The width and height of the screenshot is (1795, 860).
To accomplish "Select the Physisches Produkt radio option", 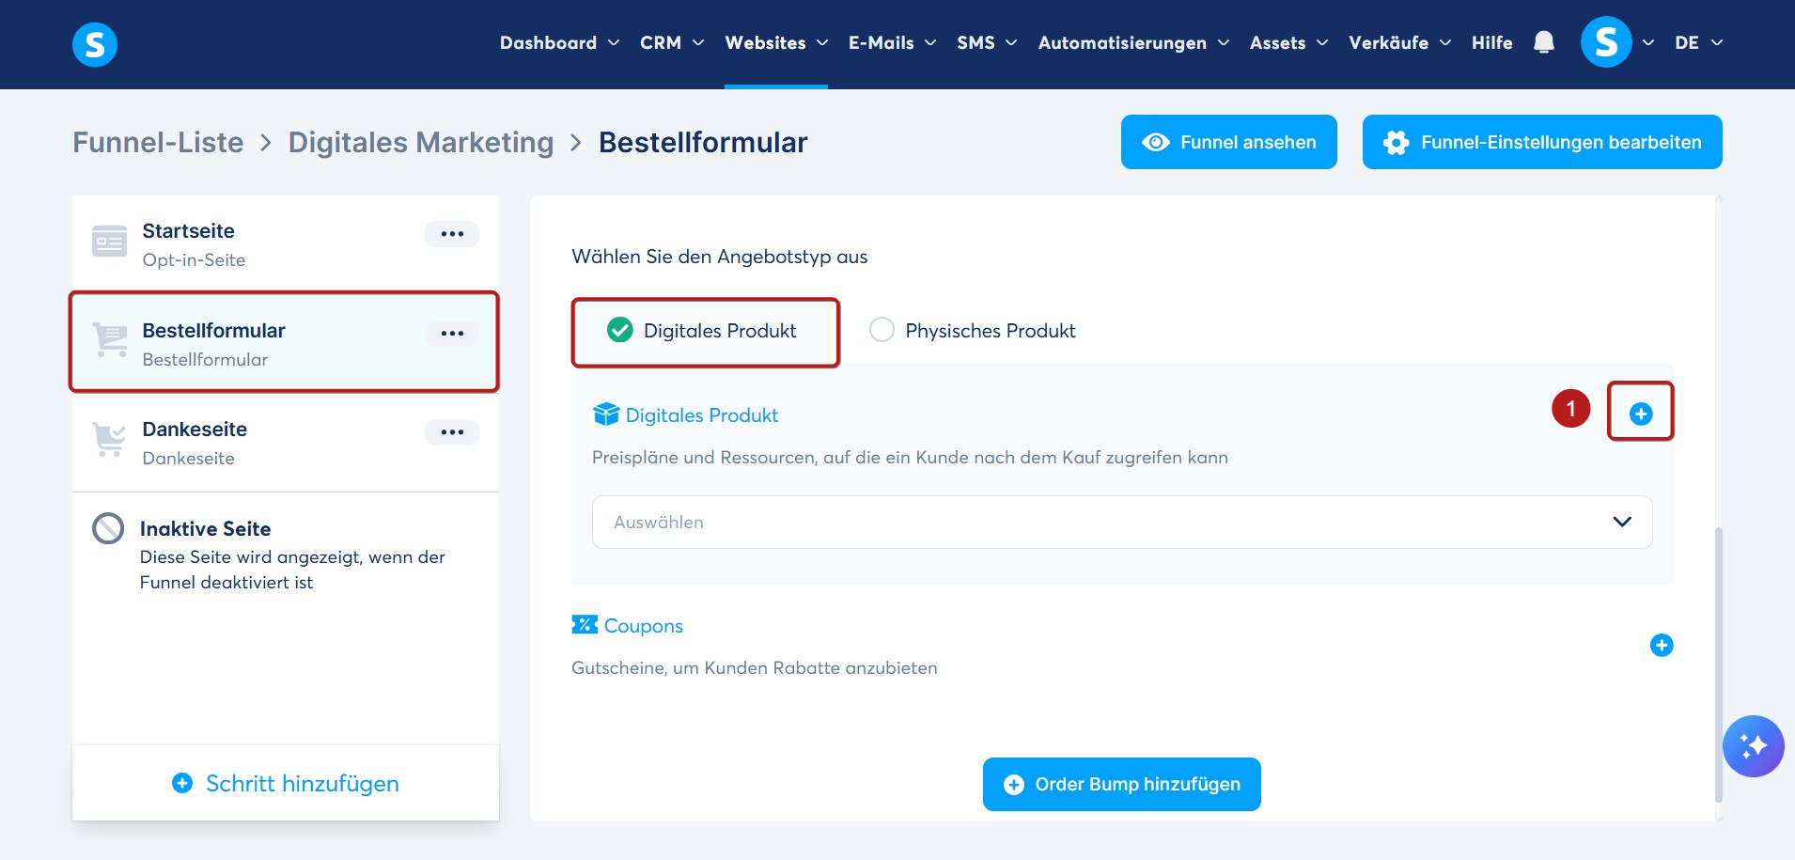I will [882, 330].
